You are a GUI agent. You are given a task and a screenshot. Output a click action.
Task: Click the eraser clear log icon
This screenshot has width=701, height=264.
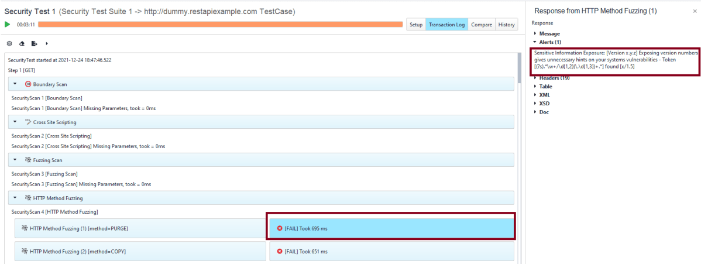pyautogui.click(x=22, y=43)
